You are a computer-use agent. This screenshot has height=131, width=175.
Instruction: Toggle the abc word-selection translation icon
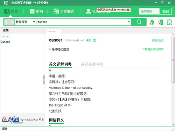[160, 22]
